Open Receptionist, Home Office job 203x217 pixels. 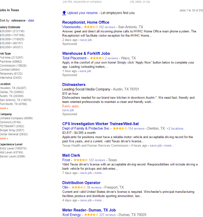86,22
